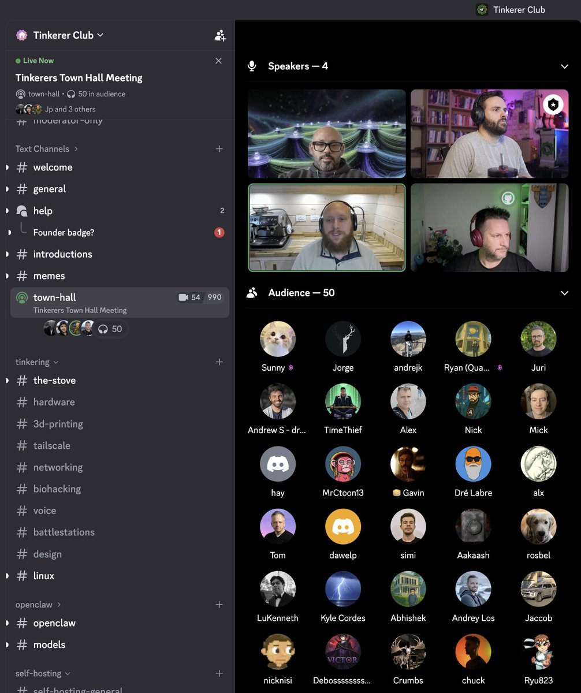
Task: Open the Tinkerer Club server dropdown
Action: pyautogui.click(x=99, y=35)
